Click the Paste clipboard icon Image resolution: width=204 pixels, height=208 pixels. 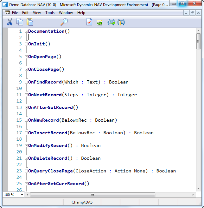pyautogui.click(x=30, y=22)
